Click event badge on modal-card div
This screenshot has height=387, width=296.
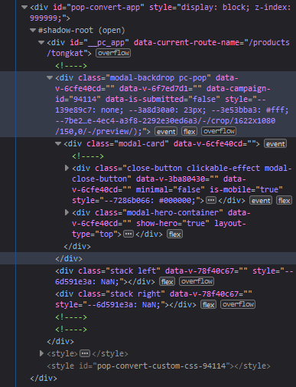coord(275,143)
